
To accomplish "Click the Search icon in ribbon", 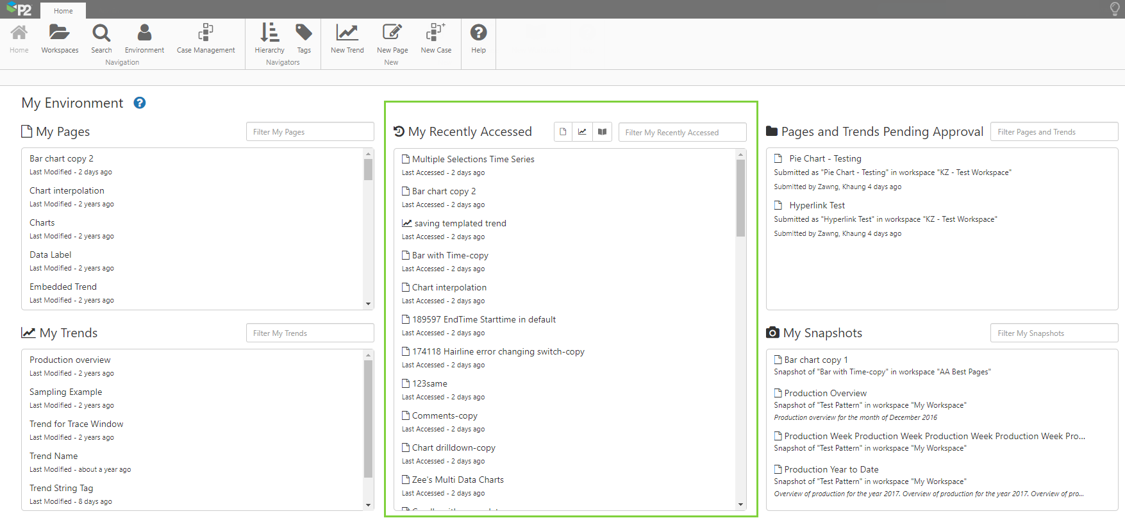I will pyautogui.click(x=101, y=38).
